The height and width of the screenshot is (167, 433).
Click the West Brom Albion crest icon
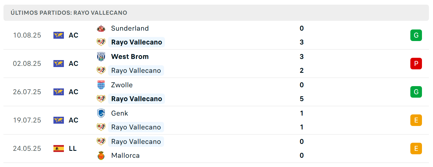coord(101,57)
